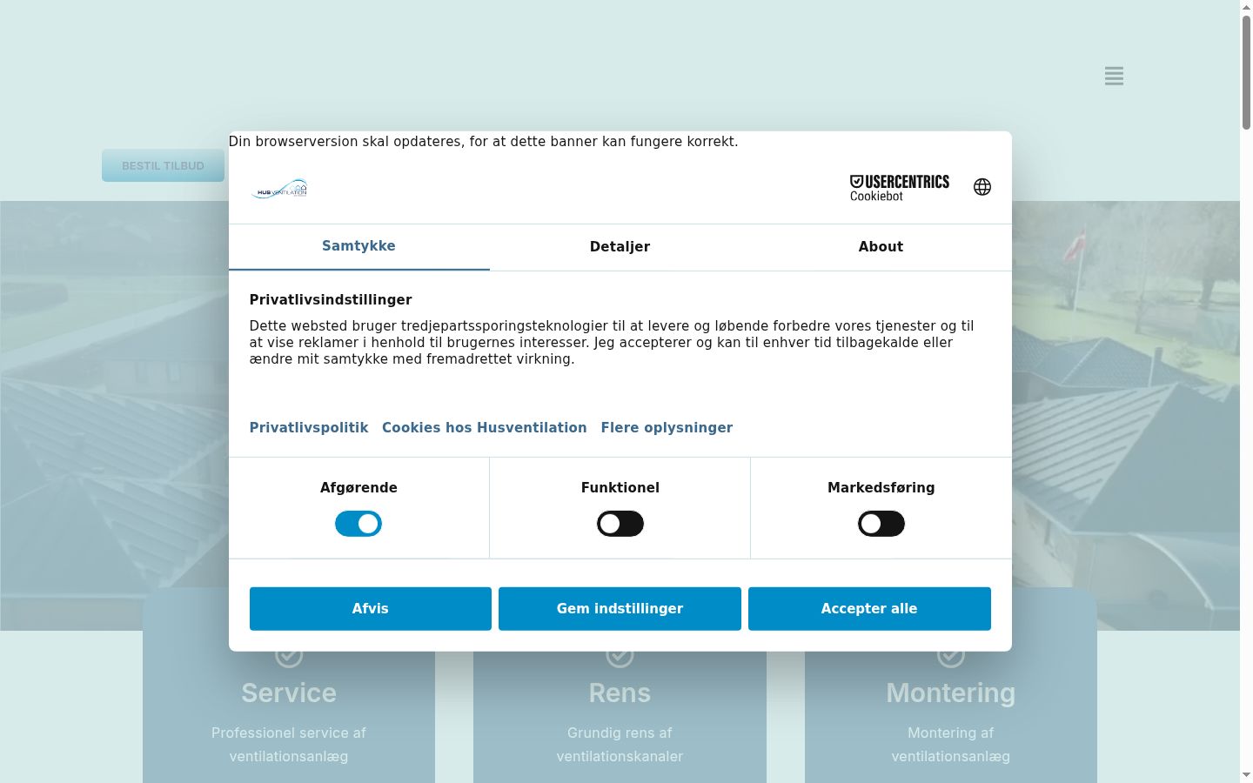Image resolution: width=1253 pixels, height=783 pixels.
Task: Click the Bestil Tilbud button
Action: click(x=163, y=166)
